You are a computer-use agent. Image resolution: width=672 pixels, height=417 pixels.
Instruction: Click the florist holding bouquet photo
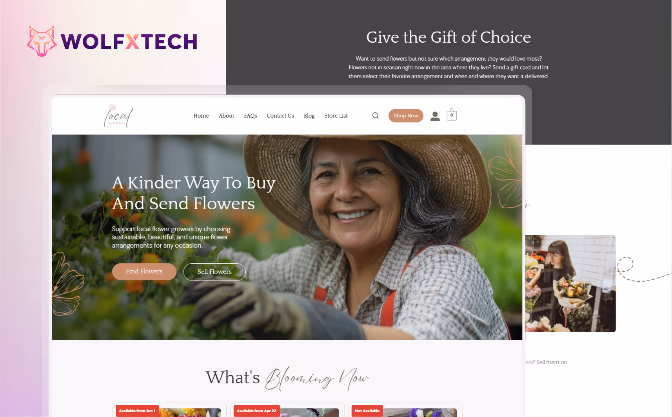click(570, 284)
